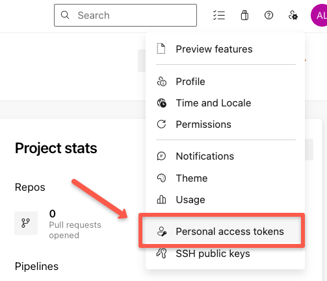The height and width of the screenshot is (281, 327).
Task: Open Personal access tokens
Action: 222,232
